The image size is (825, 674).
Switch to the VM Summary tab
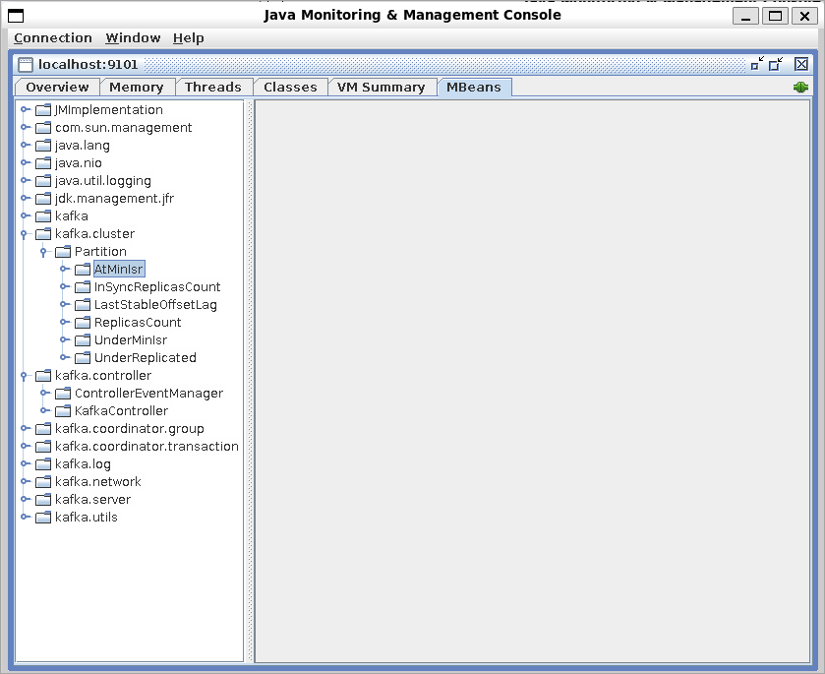(x=381, y=88)
